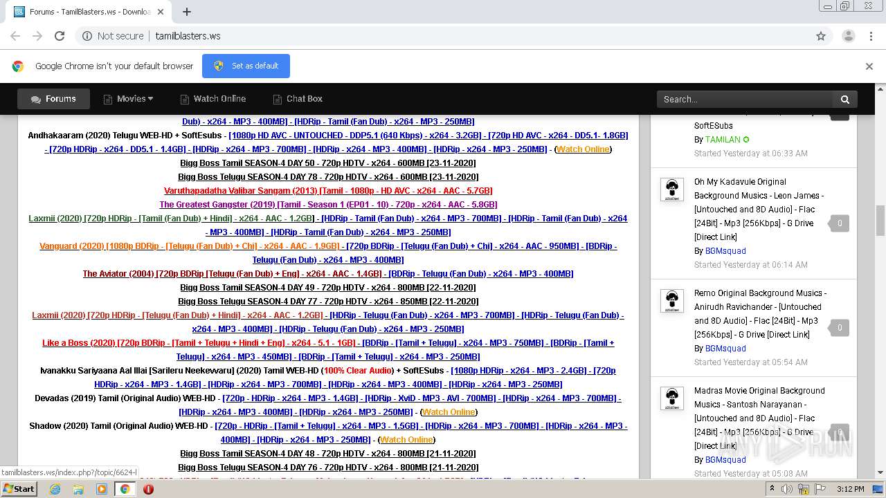
Task: Open BGMsquad profile under Remo topic
Action: pyautogui.click(x=725, y=349)
